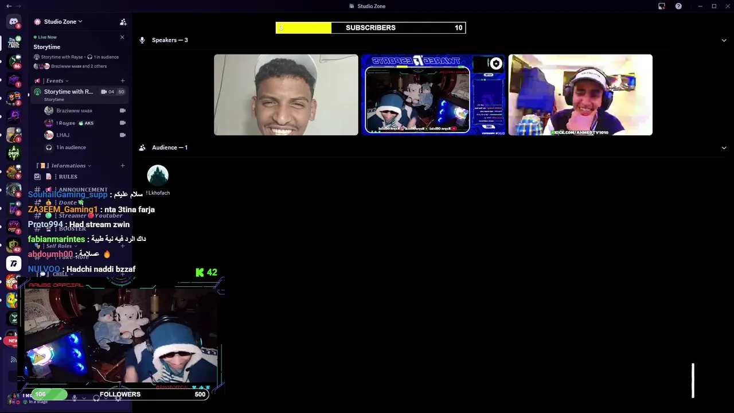The height and width of the screenshot is (413, 734).
Task: Open Discord direct messages home icon
Action: point(13,22)
